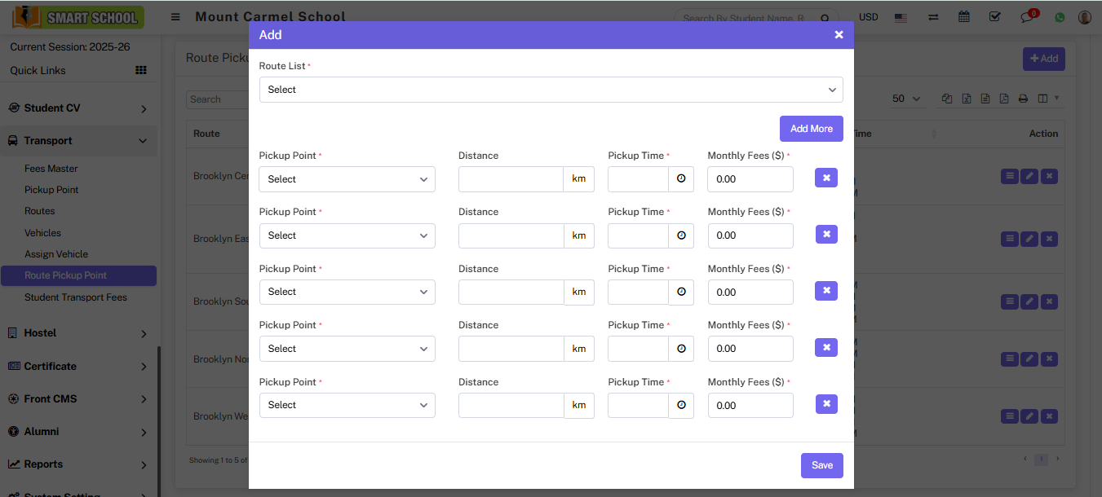Viewport: 1102px width, 497px height.
Task: Click clock icon in first Pickup Time field
Action: [681, 179]
